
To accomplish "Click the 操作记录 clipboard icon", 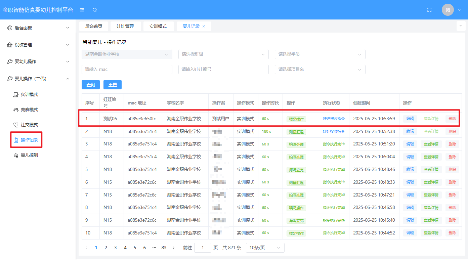I will tap(16, 140).
